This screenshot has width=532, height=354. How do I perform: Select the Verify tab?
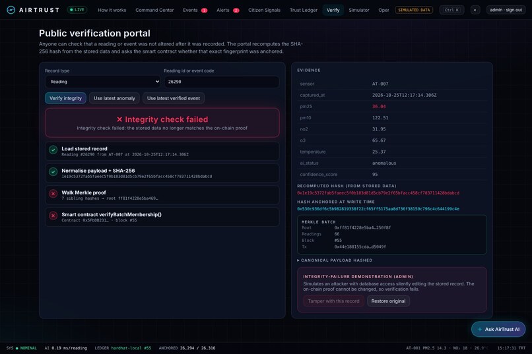coord(333,10)
